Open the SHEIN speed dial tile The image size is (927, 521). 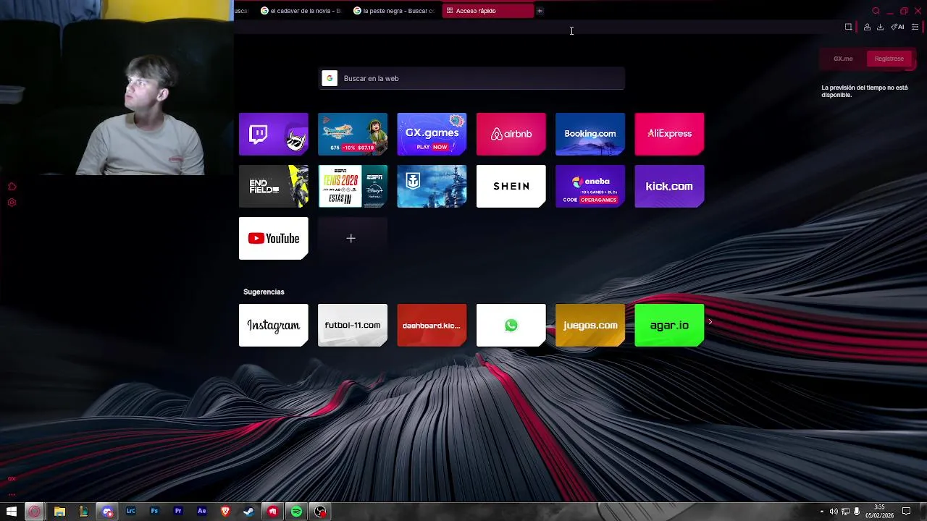click(511, 186)
